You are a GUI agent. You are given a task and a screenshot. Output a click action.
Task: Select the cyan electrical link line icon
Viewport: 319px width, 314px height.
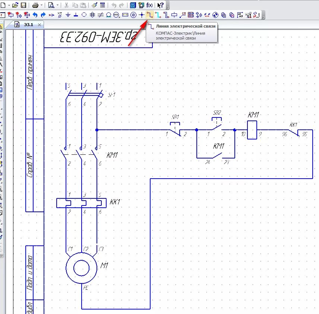click(x=158, y=15)
